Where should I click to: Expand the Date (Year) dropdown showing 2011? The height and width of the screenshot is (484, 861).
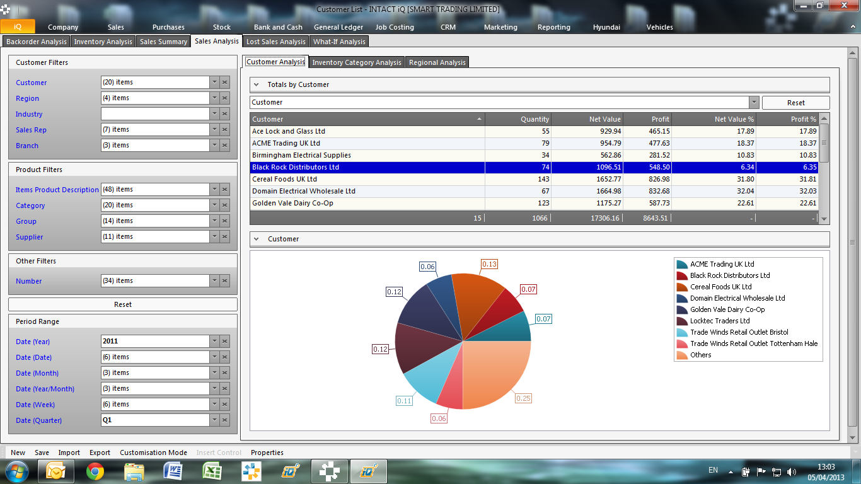tap(214, 341)
